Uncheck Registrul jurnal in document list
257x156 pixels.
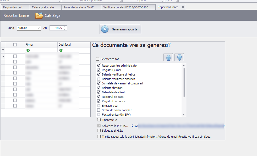tap(99, 70)
